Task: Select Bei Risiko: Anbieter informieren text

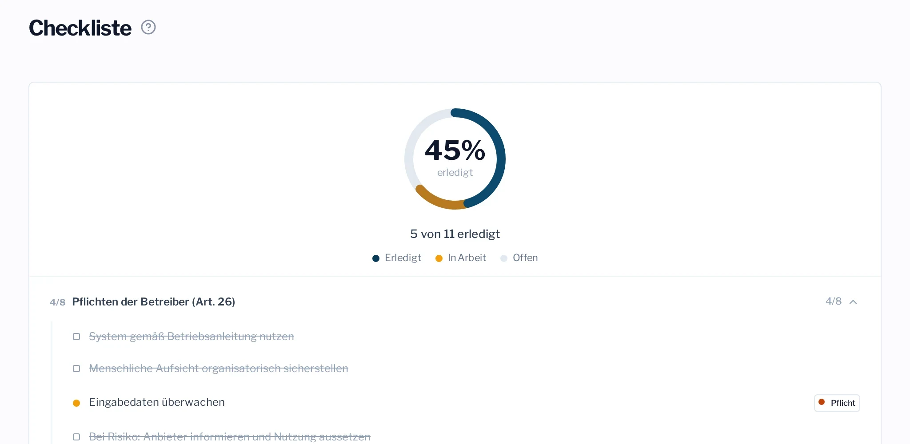Action: [x=230, y=437]
